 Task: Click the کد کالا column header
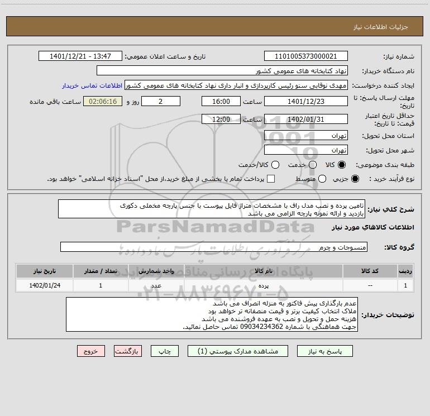370,271
